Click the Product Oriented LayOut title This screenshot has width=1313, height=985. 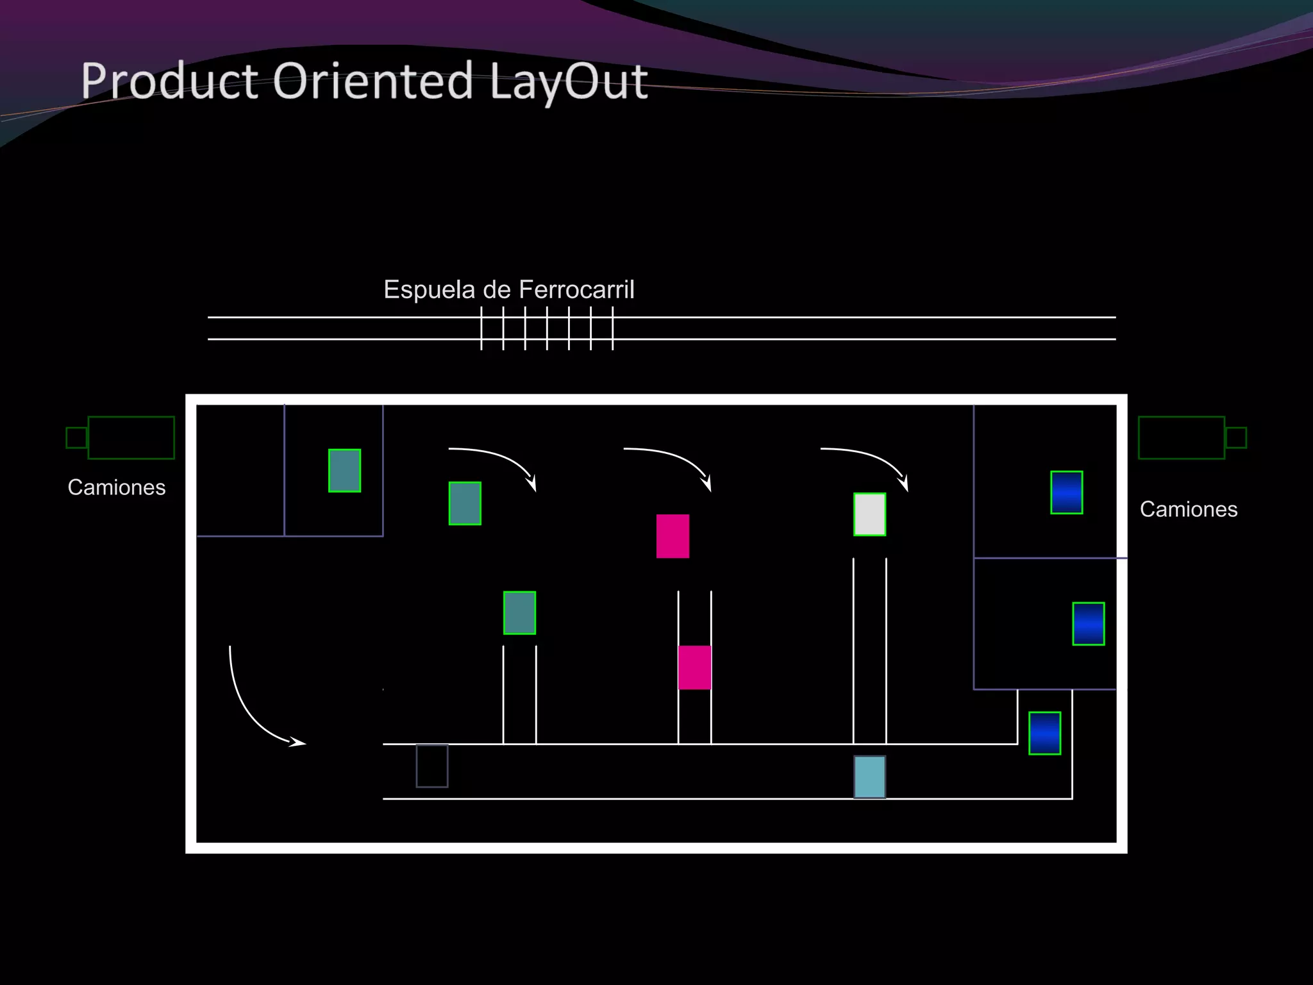pos(364,81)
